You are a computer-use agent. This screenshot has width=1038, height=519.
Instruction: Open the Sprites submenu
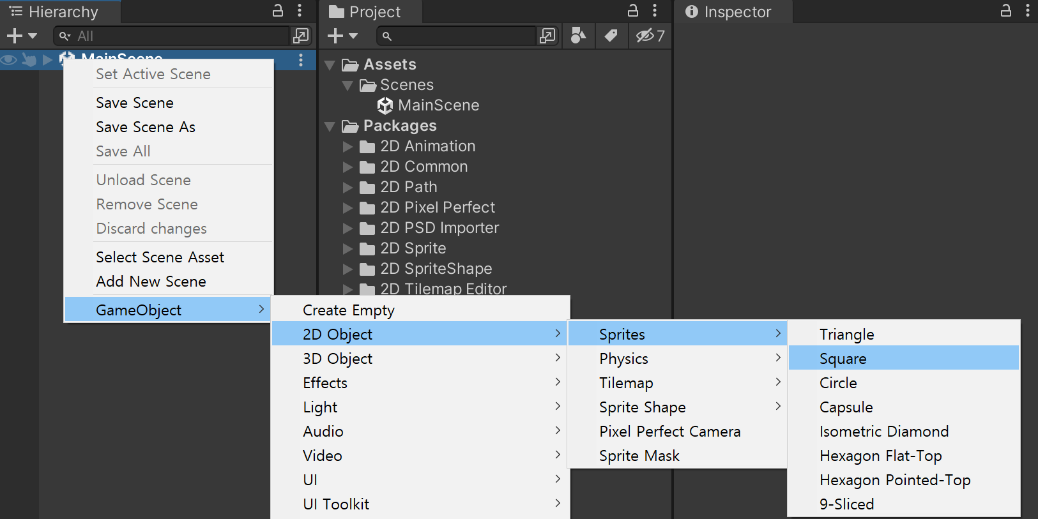click(678, 334)
